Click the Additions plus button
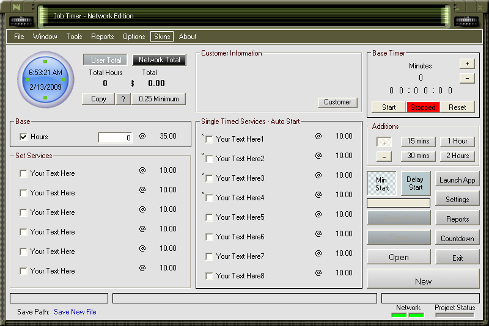The image size is (489, 326). 384,142
